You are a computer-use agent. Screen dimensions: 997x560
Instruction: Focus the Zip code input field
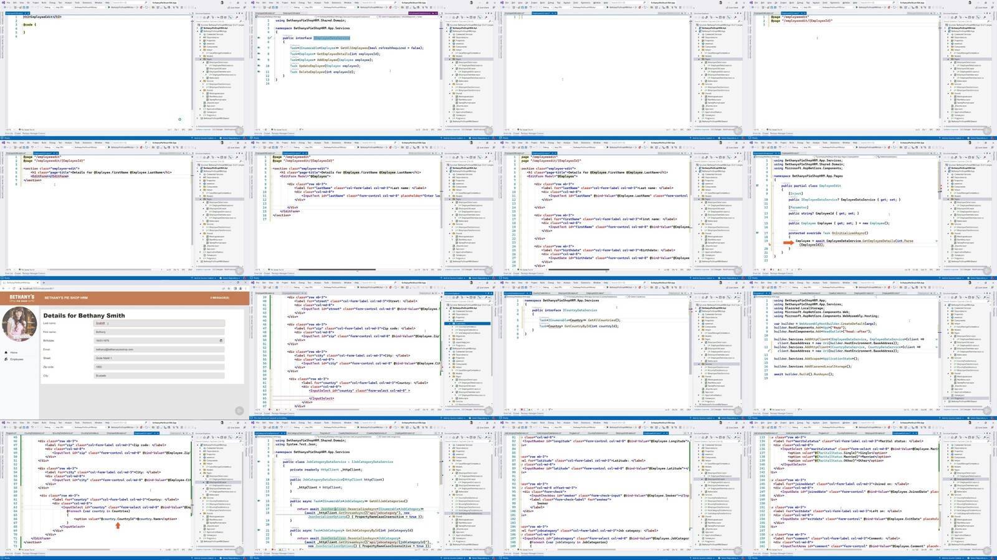[x=159, y=367]
